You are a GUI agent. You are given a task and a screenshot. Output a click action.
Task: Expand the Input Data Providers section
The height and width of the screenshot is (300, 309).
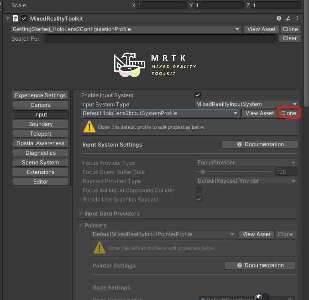point(81,213)
